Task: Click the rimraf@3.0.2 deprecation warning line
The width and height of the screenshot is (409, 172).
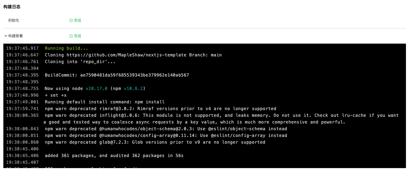Action: tap(160, 109)
